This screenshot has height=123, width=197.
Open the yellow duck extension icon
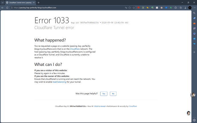148,8
